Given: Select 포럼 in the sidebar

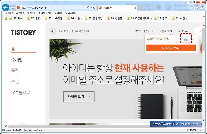Looking at the screenshot, I should 15,70.
